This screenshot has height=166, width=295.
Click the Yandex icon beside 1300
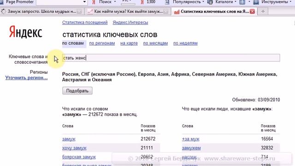click(x=142, y=2)
